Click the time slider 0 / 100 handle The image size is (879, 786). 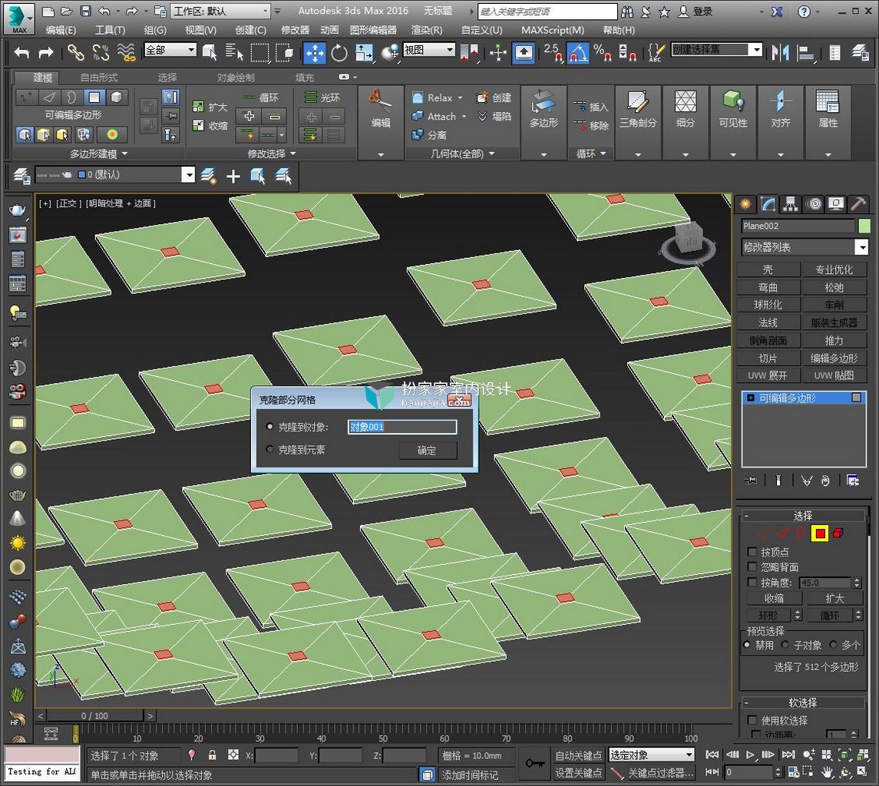coord(94,716)
